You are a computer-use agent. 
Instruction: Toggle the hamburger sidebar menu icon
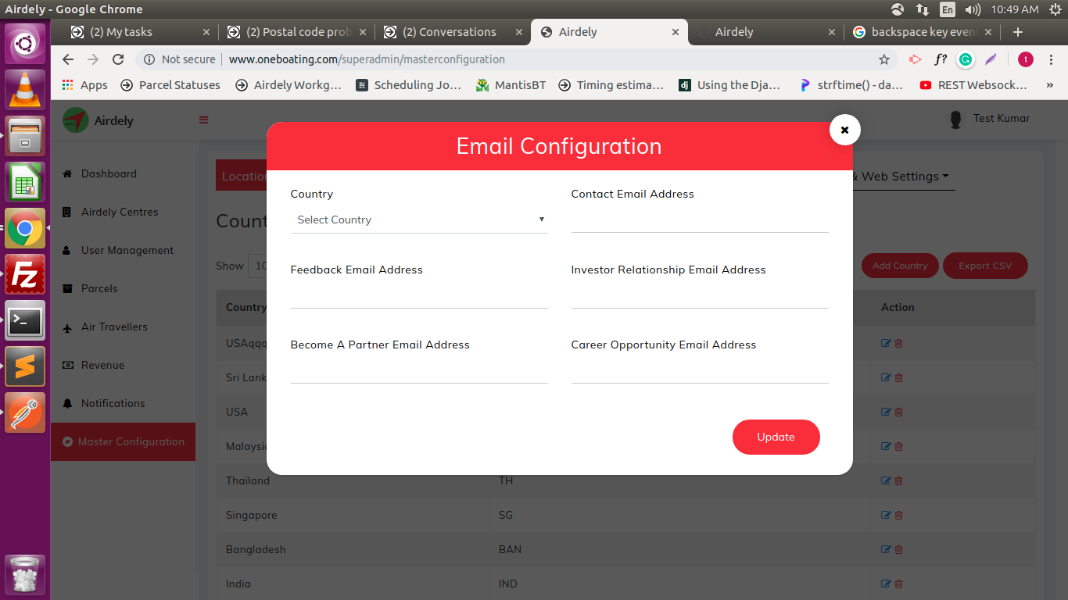click(x=204, y=120)
